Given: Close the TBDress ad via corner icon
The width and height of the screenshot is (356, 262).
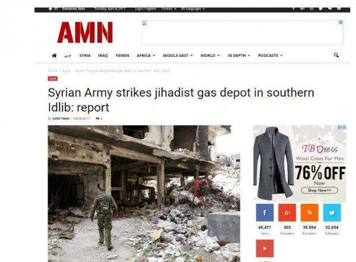Looking at the screenshot, I should click(x=344, y=127).
